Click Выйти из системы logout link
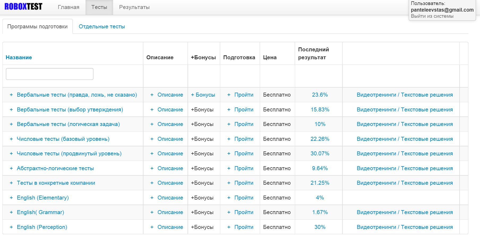The width and height of the screenshot is (480, 235). click(432, 16)
